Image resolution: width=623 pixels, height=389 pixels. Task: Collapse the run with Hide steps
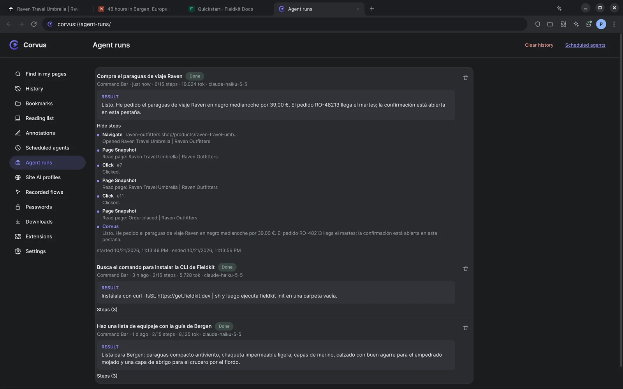coord(109,126)
